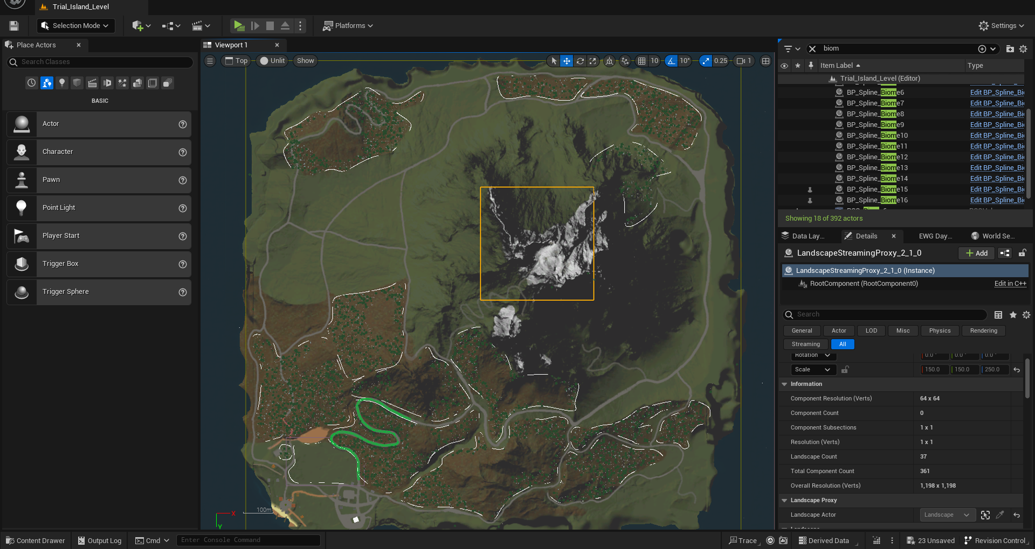The height and width of the screenshot is (549, 1035).
Task: Toggle rotation angle snapping
Action: tap(671, 61)
